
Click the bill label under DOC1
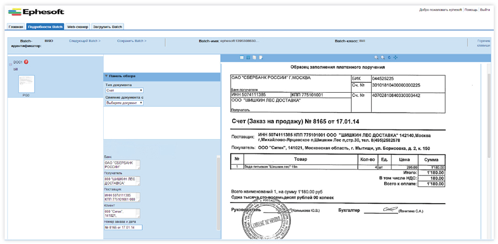[15, 69]
